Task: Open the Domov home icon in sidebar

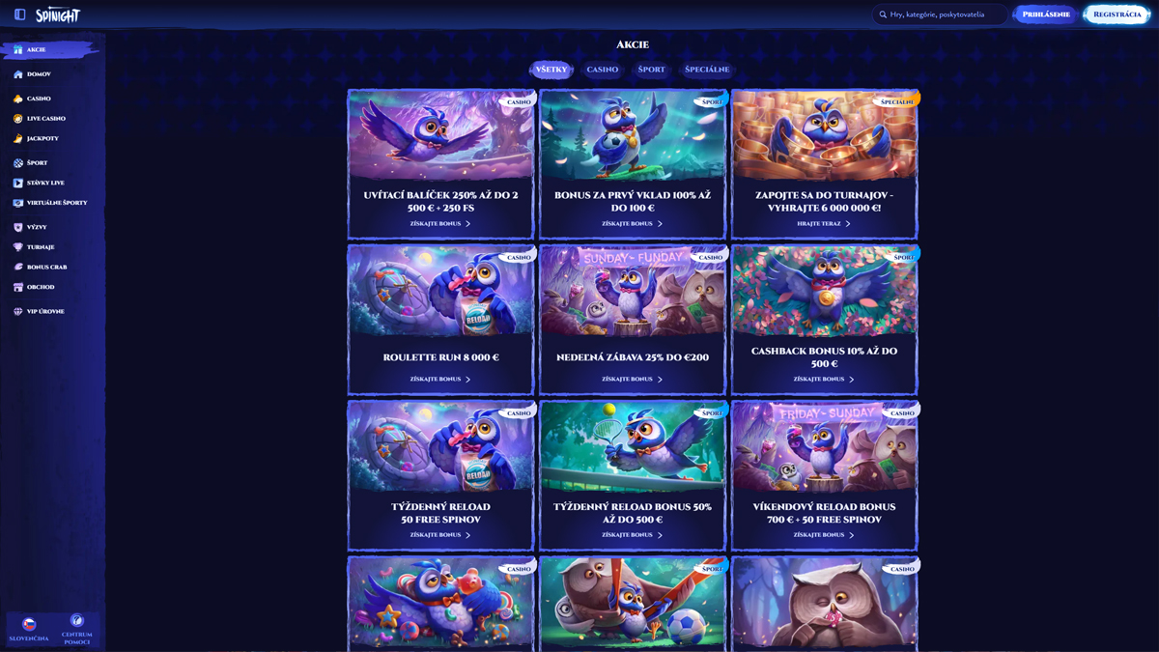Action: pyautogui.click(x=17, y=74)
